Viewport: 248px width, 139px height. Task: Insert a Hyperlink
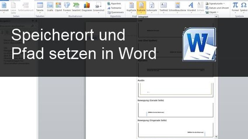point(114,3)
